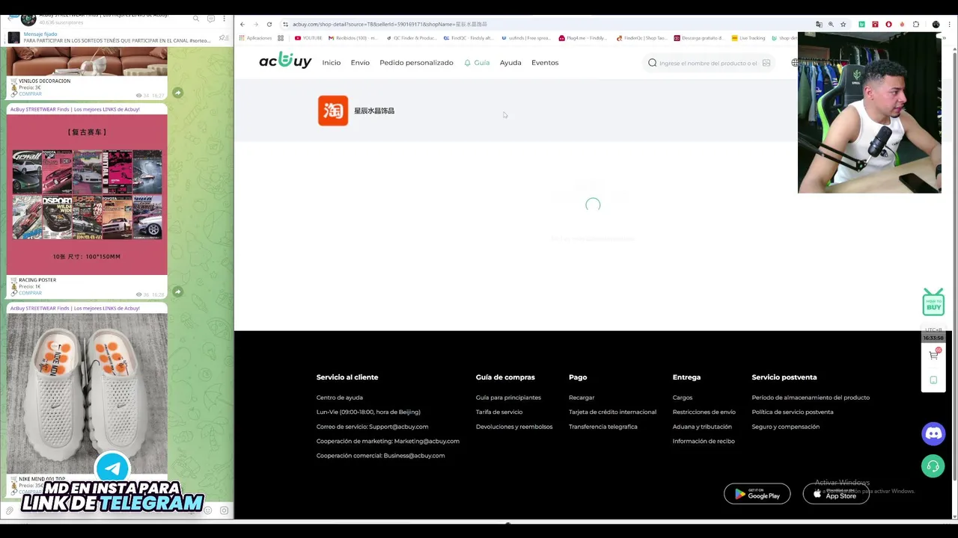This screenshot has height=538, width=958.
Task: Open Pedido personalizado menu item
Action: click(x=416, y=63)
